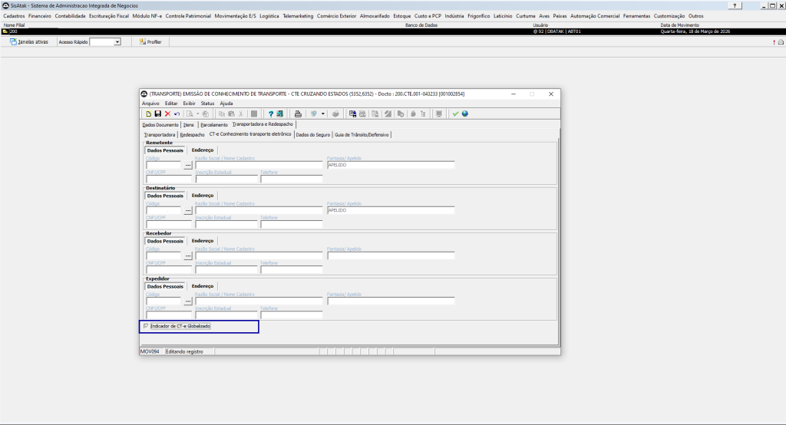Click the New document icon in the toolbar
This screenshot has height=425, width=786.
tap(149, 114)
